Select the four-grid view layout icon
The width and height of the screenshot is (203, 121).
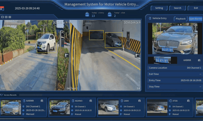[10, 17]
